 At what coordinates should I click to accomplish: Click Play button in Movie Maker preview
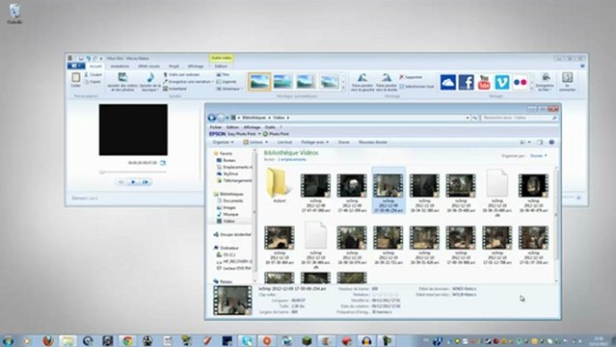pos(133,182)
